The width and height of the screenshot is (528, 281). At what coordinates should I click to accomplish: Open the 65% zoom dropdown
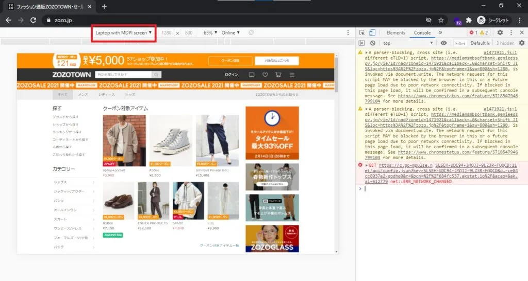(210, 32)
